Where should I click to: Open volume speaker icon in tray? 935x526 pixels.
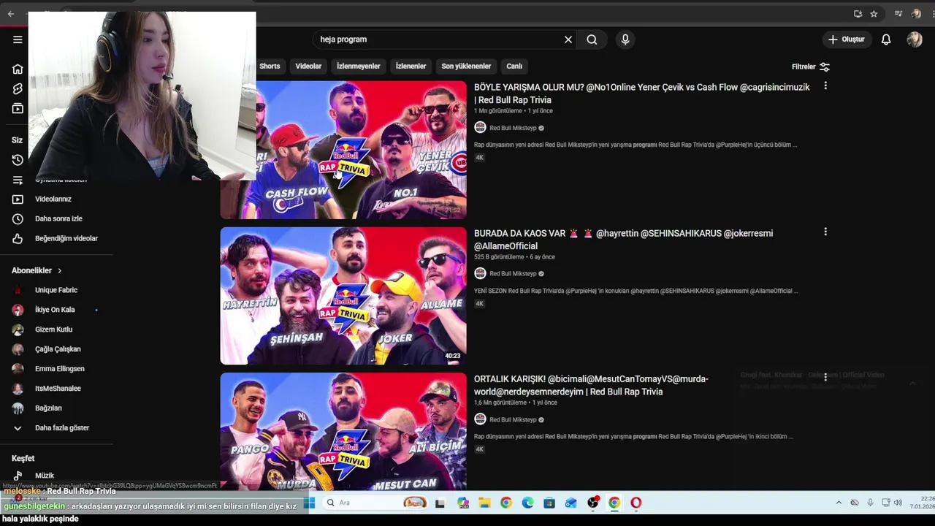[898, 503]
